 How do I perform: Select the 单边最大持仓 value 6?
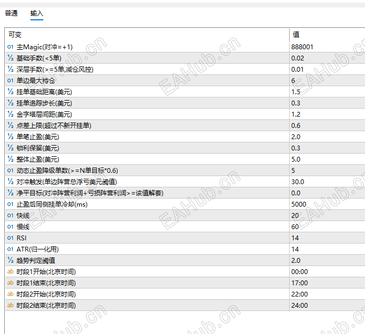[293, 81]
